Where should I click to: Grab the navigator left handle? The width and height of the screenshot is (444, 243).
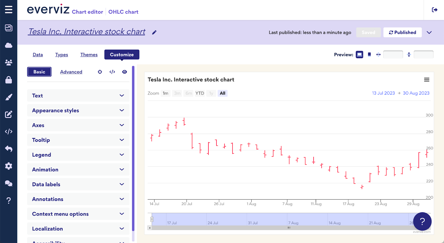pyautogui.click(x=152, y=219)
